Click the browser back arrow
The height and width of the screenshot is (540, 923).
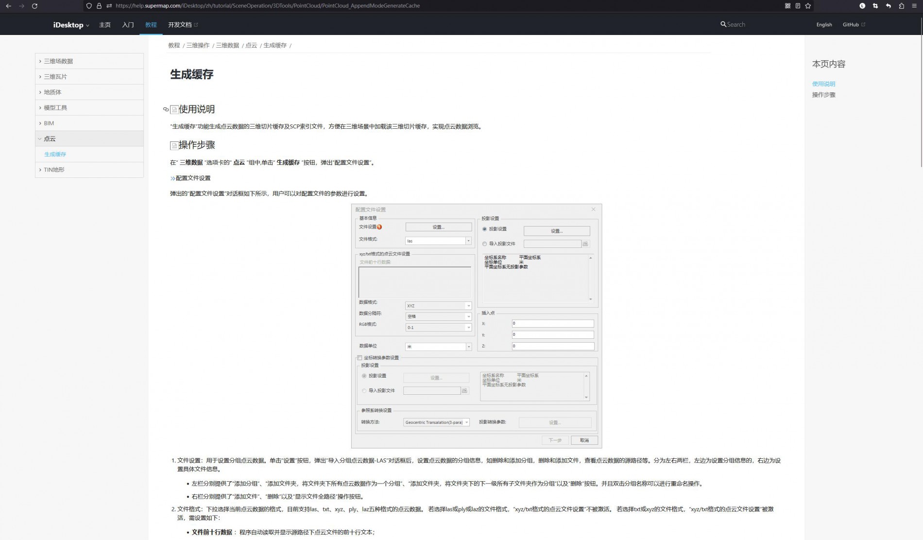8,6
